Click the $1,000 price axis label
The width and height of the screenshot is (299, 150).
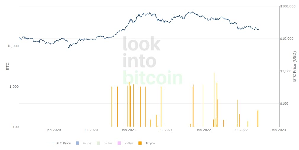pos(287,71)
